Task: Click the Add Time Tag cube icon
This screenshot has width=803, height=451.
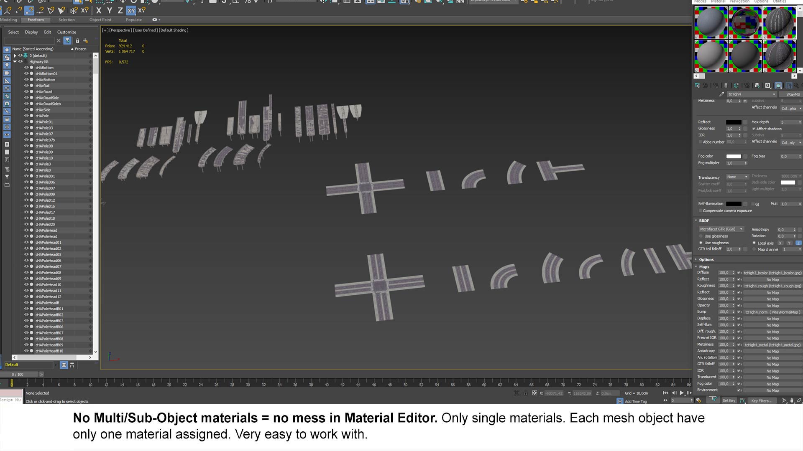Action: [x=619, y=401]
